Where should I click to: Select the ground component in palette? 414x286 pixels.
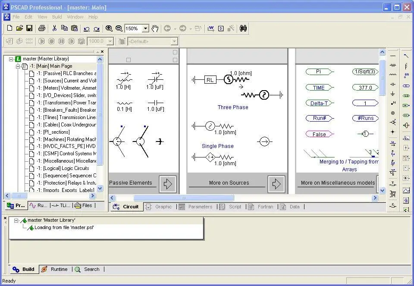tap(393, 94)
